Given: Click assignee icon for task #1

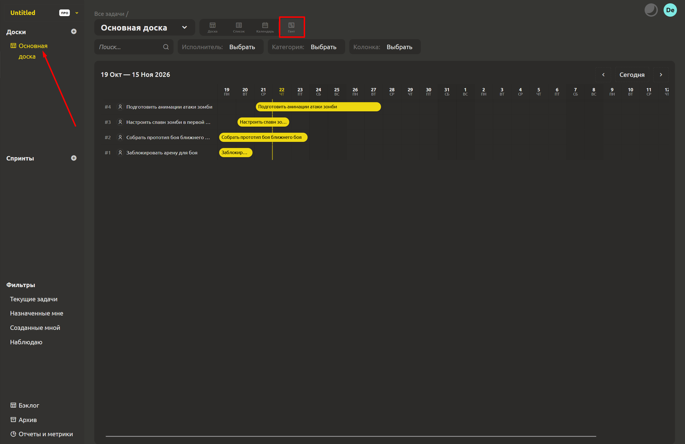Looking at the screenshot, I should (x=120, y=153).
